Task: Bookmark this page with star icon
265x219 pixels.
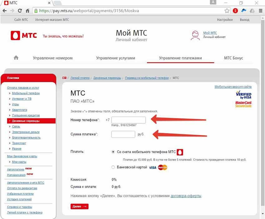Action: click(x=227, y=11)
